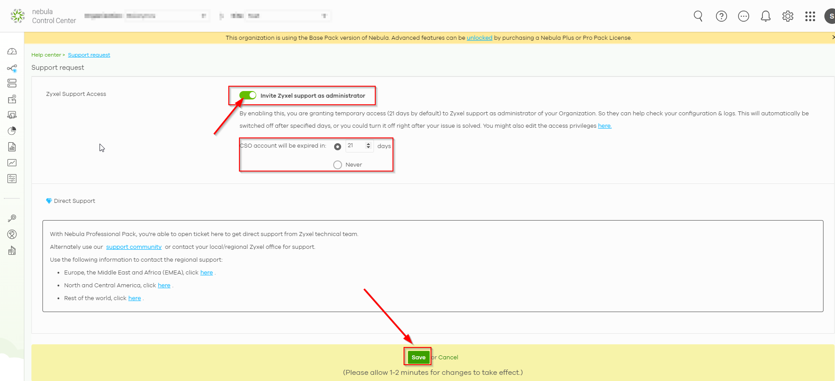Open the settings gear icon
Image resolution: width=835 pixels, height=381 pixels.
coord(788,16)
